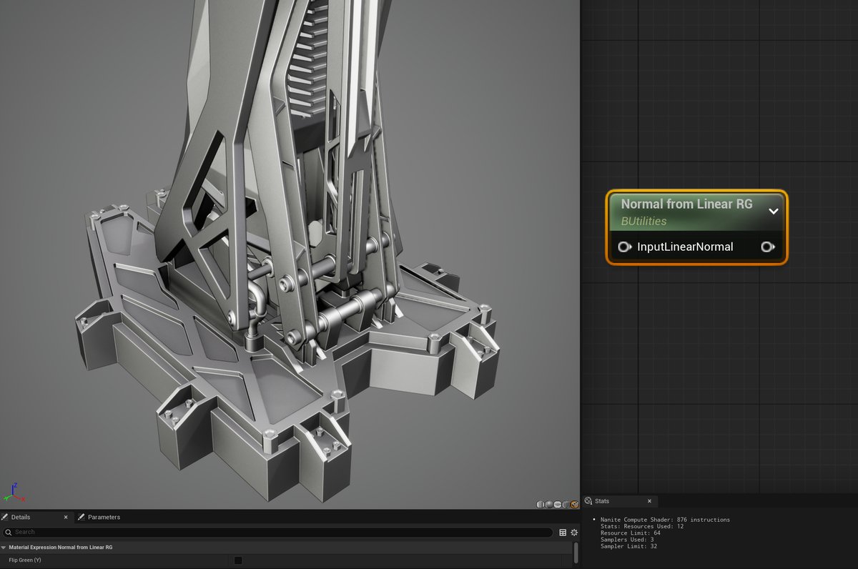Collapse the Normal from Linear RG node chevron
The image size is (858, 569).
[773, 212]
